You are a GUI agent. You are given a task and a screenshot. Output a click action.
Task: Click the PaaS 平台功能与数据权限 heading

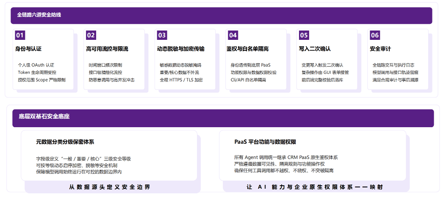point(265,142)
